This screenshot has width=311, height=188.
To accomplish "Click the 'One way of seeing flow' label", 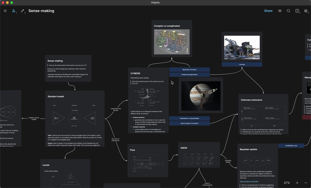I will pyautogui.click(x=115, y=139).
